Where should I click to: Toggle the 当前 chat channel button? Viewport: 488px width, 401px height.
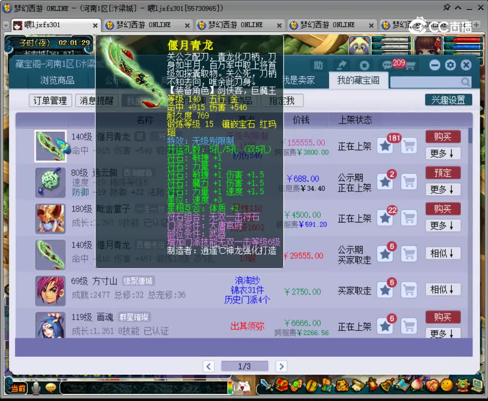click(18, 388)
